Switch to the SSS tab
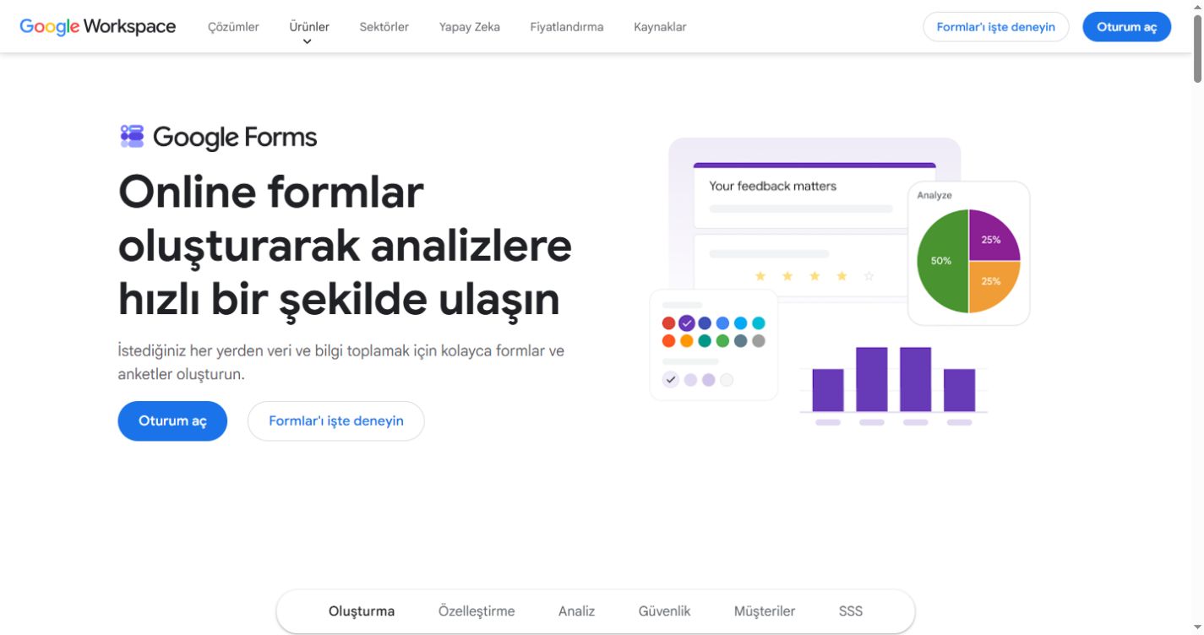1204x635 pixels. [x=851, y=611]
